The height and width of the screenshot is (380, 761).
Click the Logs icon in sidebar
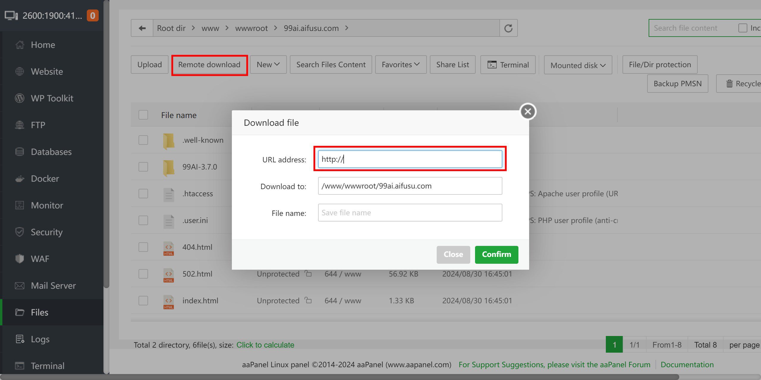point(20,339)
